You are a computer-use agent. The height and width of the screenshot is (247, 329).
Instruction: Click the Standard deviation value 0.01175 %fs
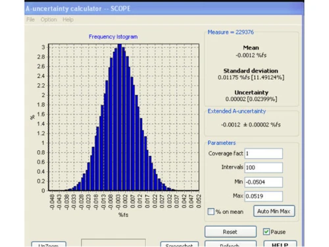click(251, 77)
